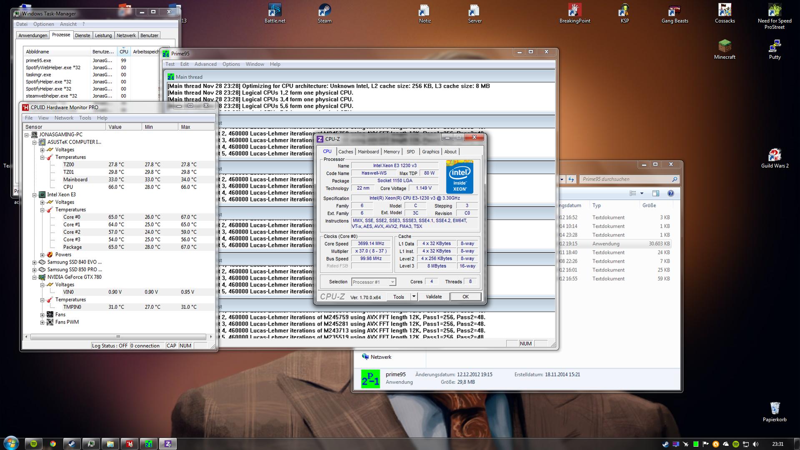800x450 pixels.
Task: Open the KSP desktop shortcut
Action: (x=624, y=11)
